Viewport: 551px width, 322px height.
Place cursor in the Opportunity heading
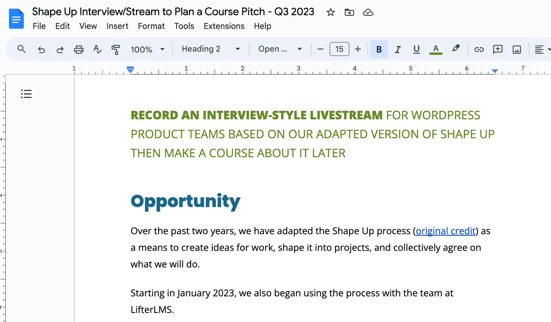point(186,201)
